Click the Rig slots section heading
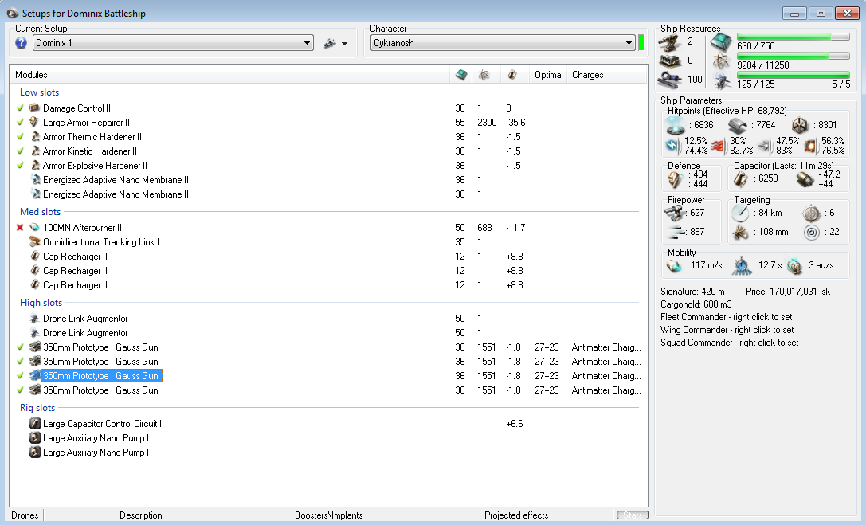The width and height of the screenshot is (866, 525). pyautogui.click(x=37, y=408)
